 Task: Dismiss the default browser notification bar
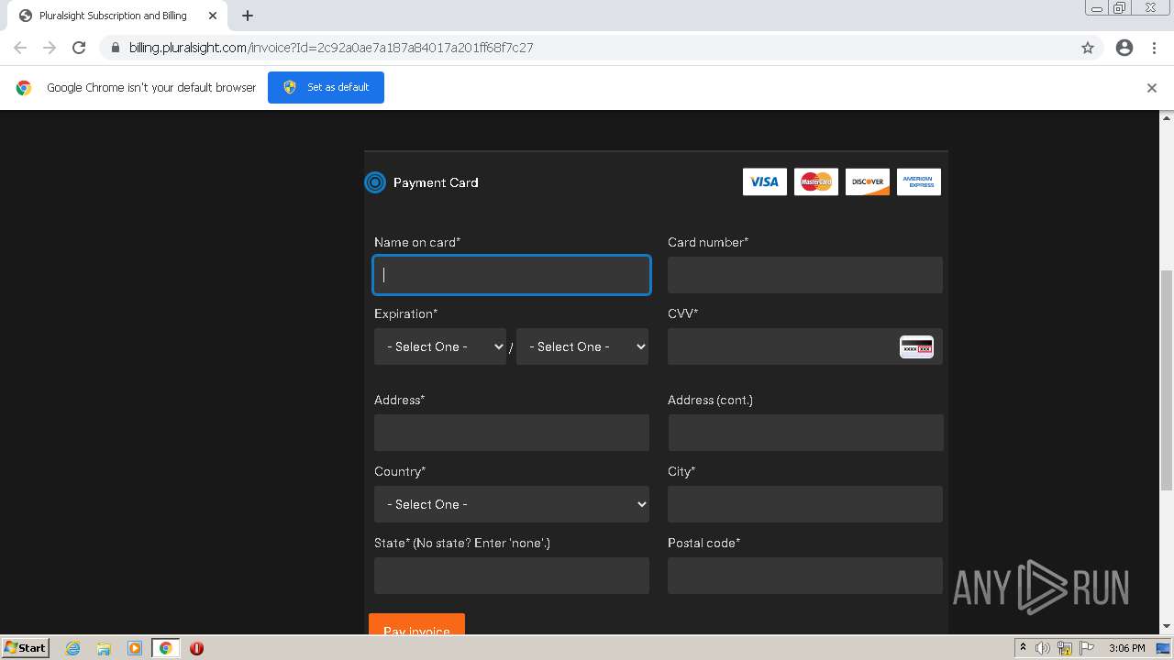[1152, 88]
